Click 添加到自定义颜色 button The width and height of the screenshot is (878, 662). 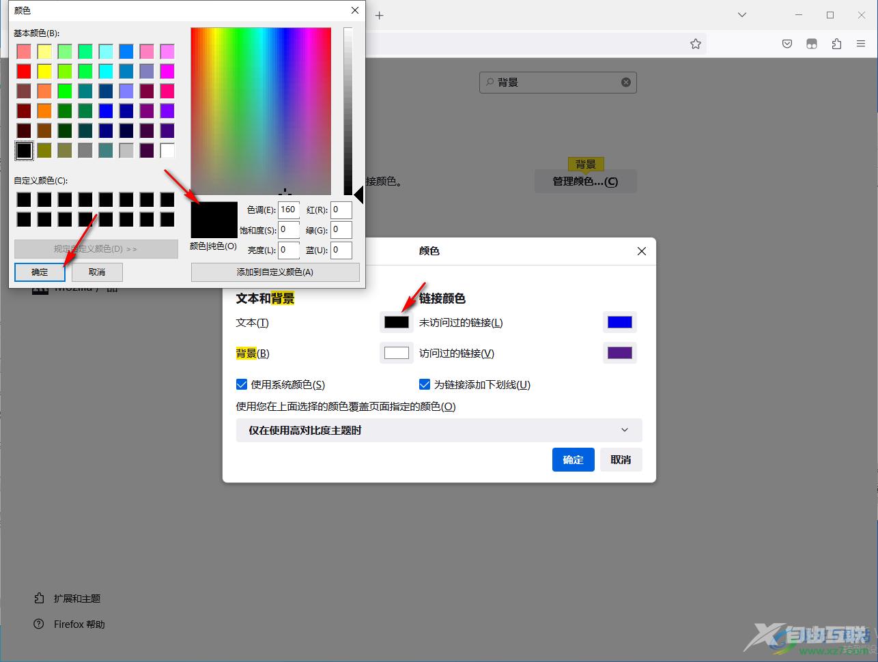tap(275, 272)
